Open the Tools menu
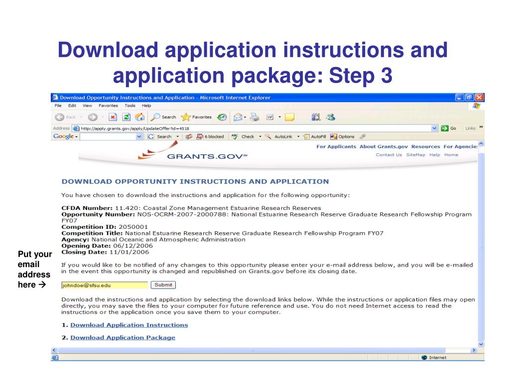The image size is (510, 382). coord(130,105)
